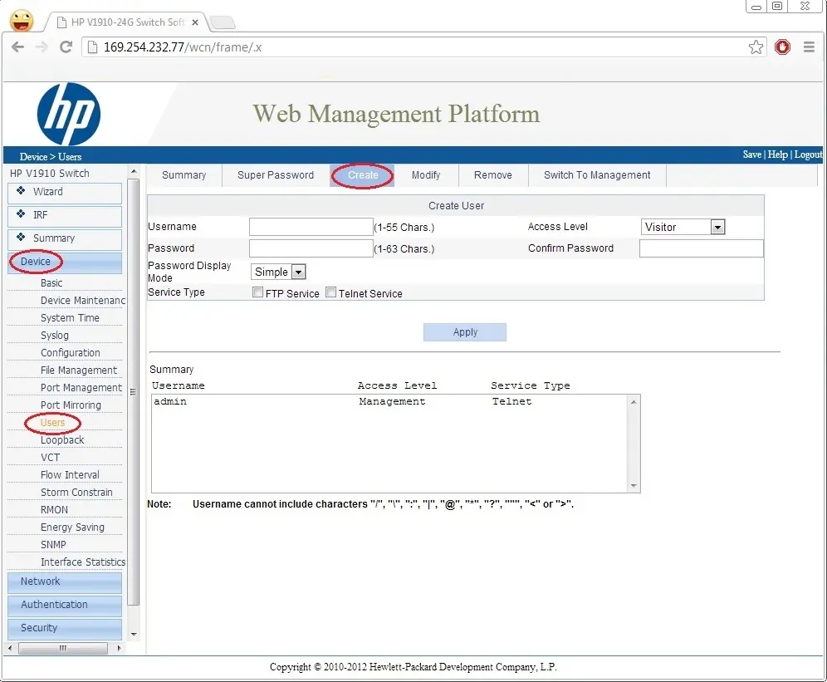Open the Access Level Visitor dropdown
827x682 pixels.
(683, 227)
